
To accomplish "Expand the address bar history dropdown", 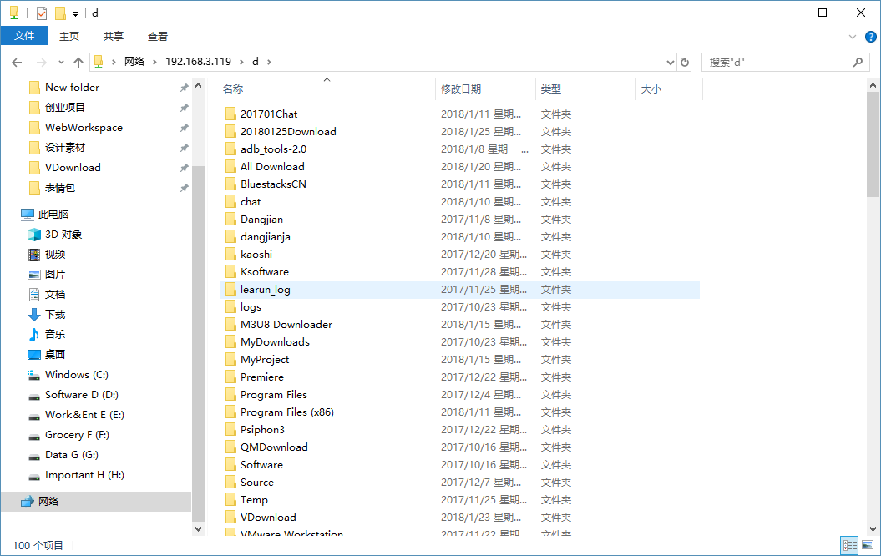I will (x=671, y=63).
